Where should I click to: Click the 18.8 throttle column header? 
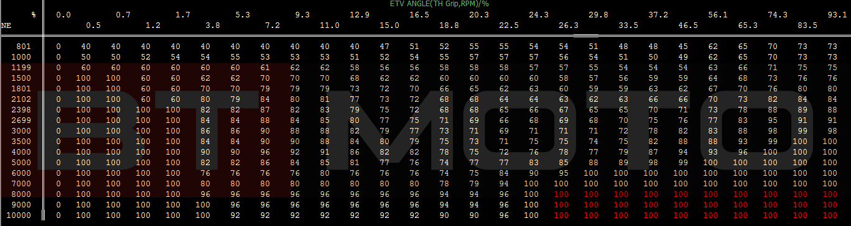tap(449, 25)
